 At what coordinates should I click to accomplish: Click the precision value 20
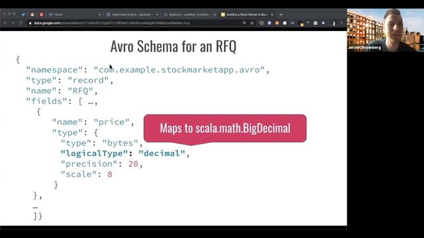[133, 164]
